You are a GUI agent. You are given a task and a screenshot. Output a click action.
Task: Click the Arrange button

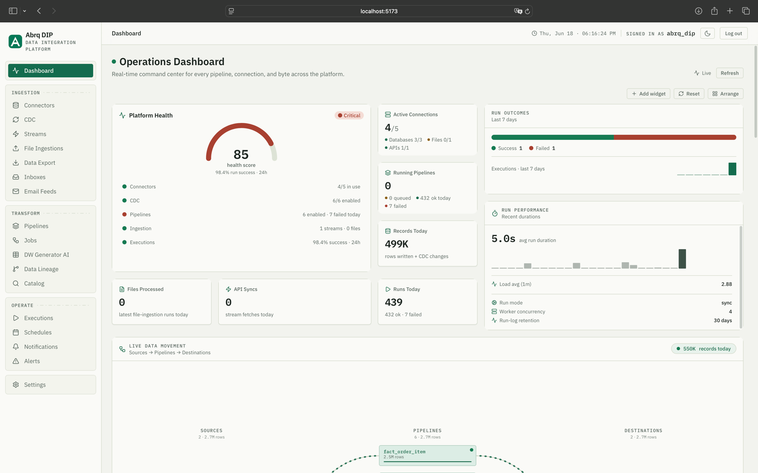click(725, 94)
